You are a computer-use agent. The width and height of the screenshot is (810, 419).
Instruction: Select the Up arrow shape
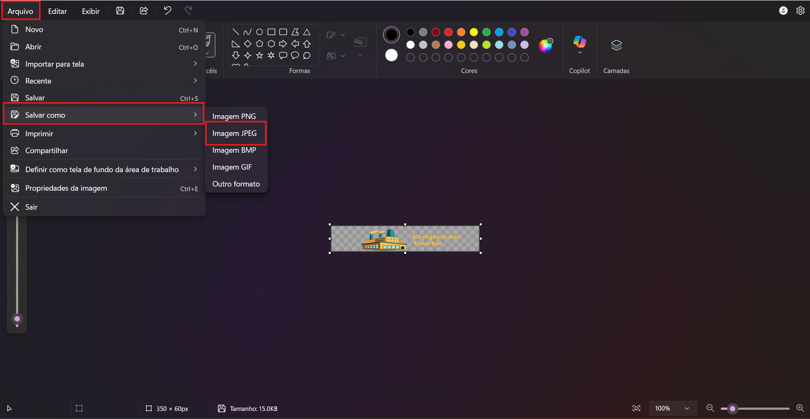coord(307,44)
